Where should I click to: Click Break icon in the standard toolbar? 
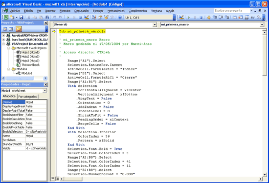(74, 17)
